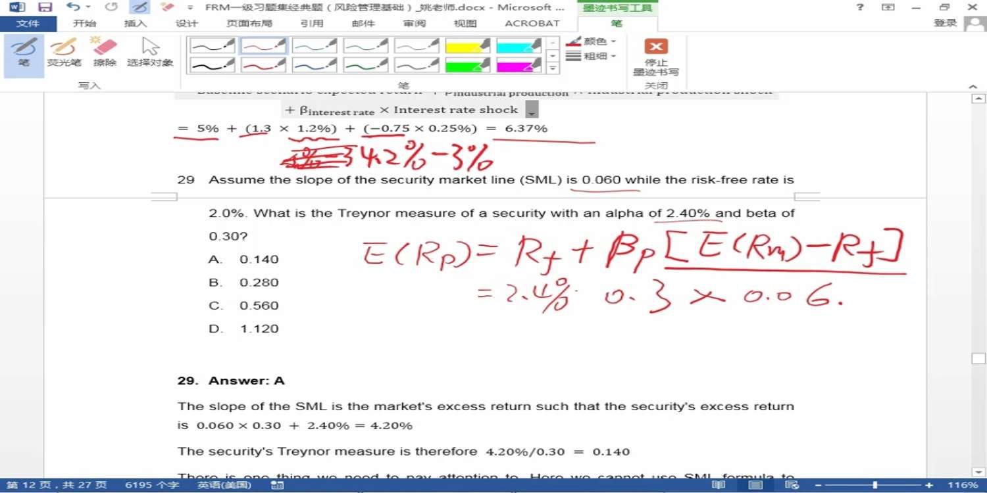The image size is (987, 493).
Task: Click the macro recording status bar icon
Action: (277, 485)
